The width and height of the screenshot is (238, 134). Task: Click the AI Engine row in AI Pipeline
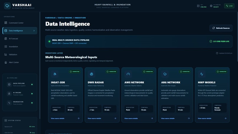20,93
